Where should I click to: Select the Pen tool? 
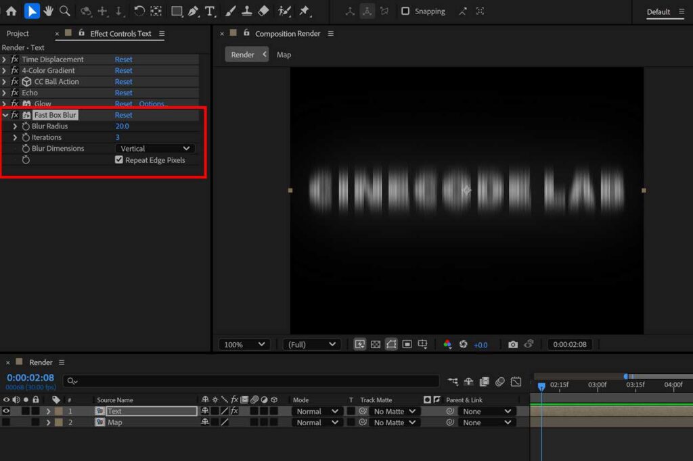pos(193,11)
